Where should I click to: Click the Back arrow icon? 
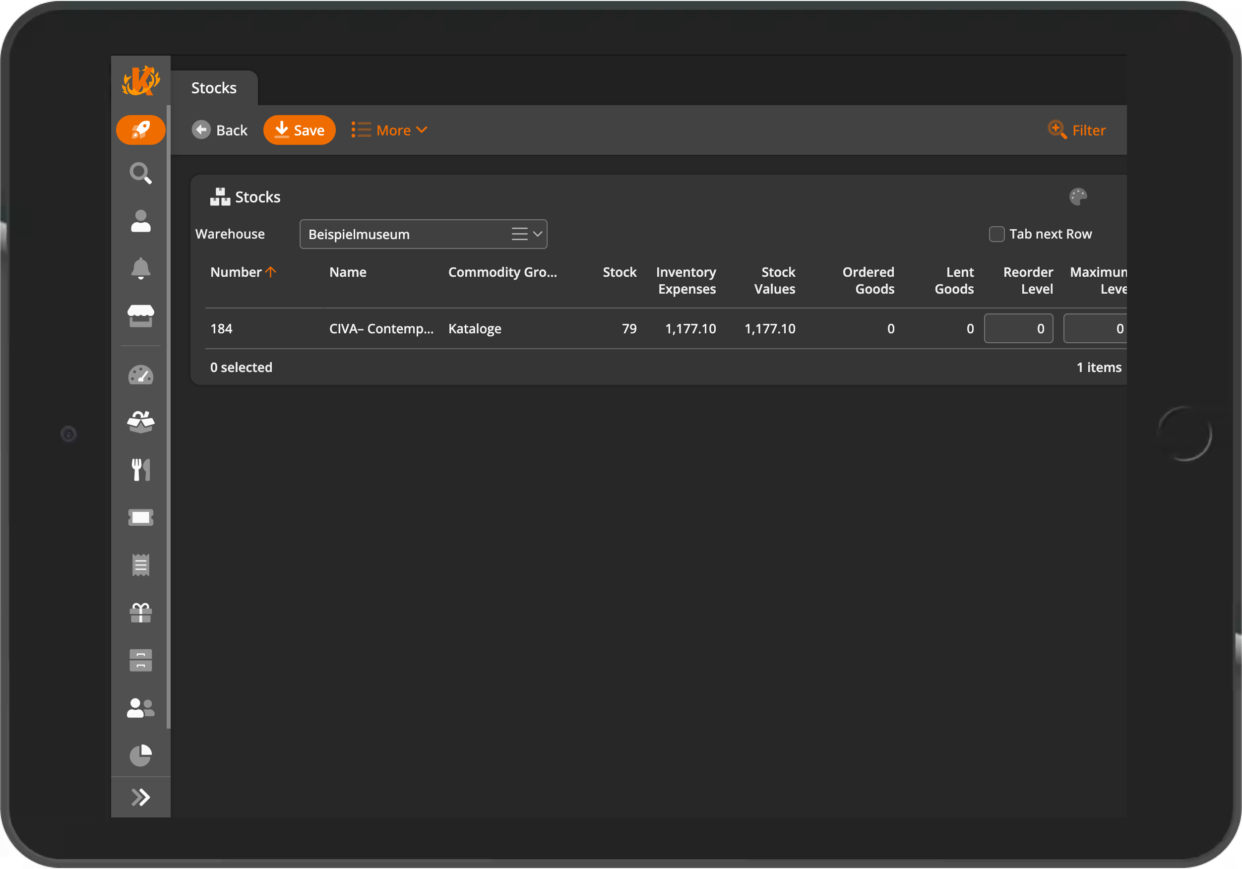pyautogui.click(x=201, y=130)
